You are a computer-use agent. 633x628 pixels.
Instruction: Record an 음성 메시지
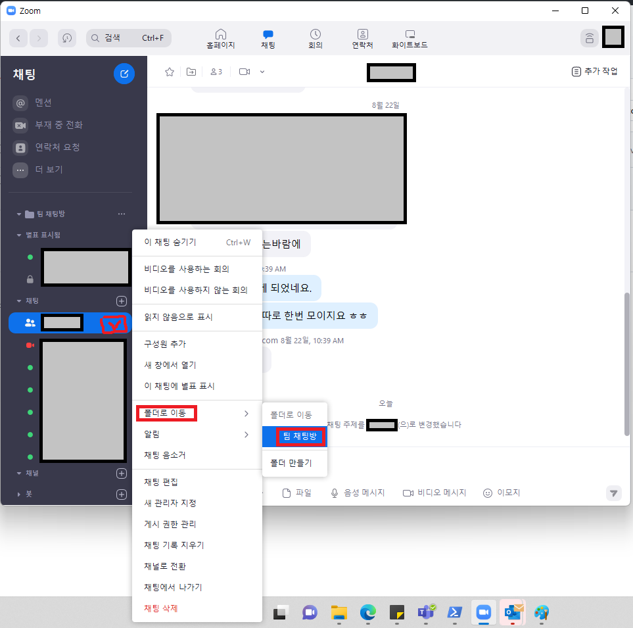pyautogui.click(x=358, y=493)
